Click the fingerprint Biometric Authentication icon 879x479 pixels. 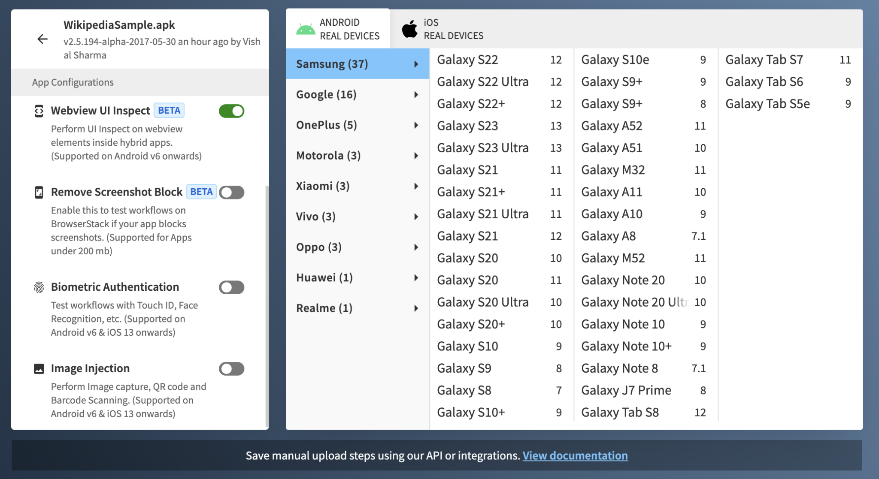39,287
